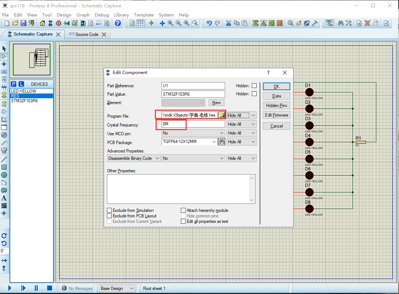399x294 pixels.
Task: Click the Cut scissors icon
Action: point(228,23)
